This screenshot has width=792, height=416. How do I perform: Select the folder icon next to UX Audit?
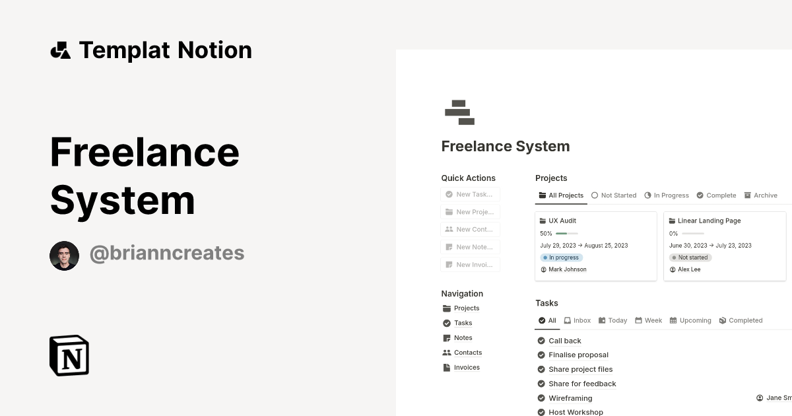pyautogui.click(x=544, y=221)
